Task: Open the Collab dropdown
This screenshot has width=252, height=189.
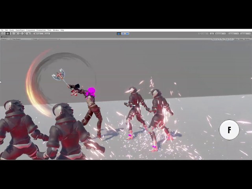Action: pos(204,33)
